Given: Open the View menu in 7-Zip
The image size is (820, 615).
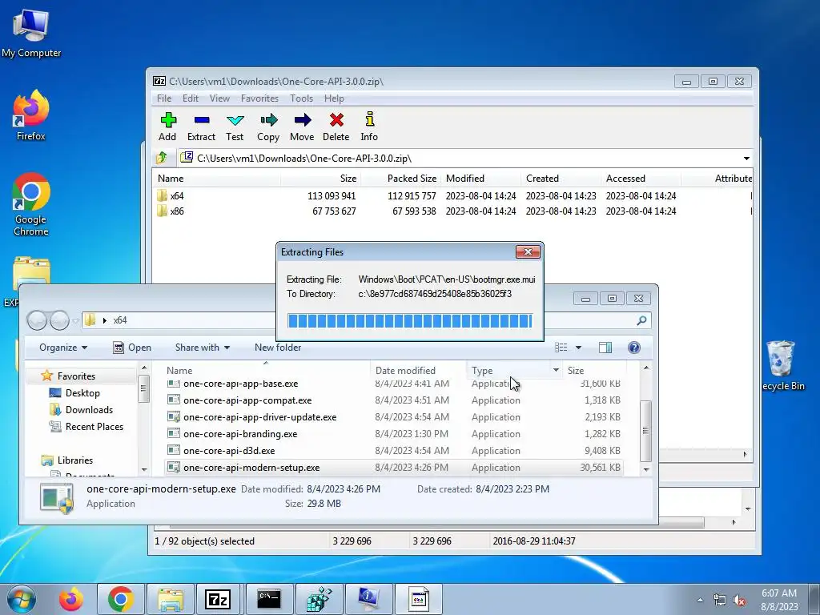Looking at the screenshot, I should [219, 98].
